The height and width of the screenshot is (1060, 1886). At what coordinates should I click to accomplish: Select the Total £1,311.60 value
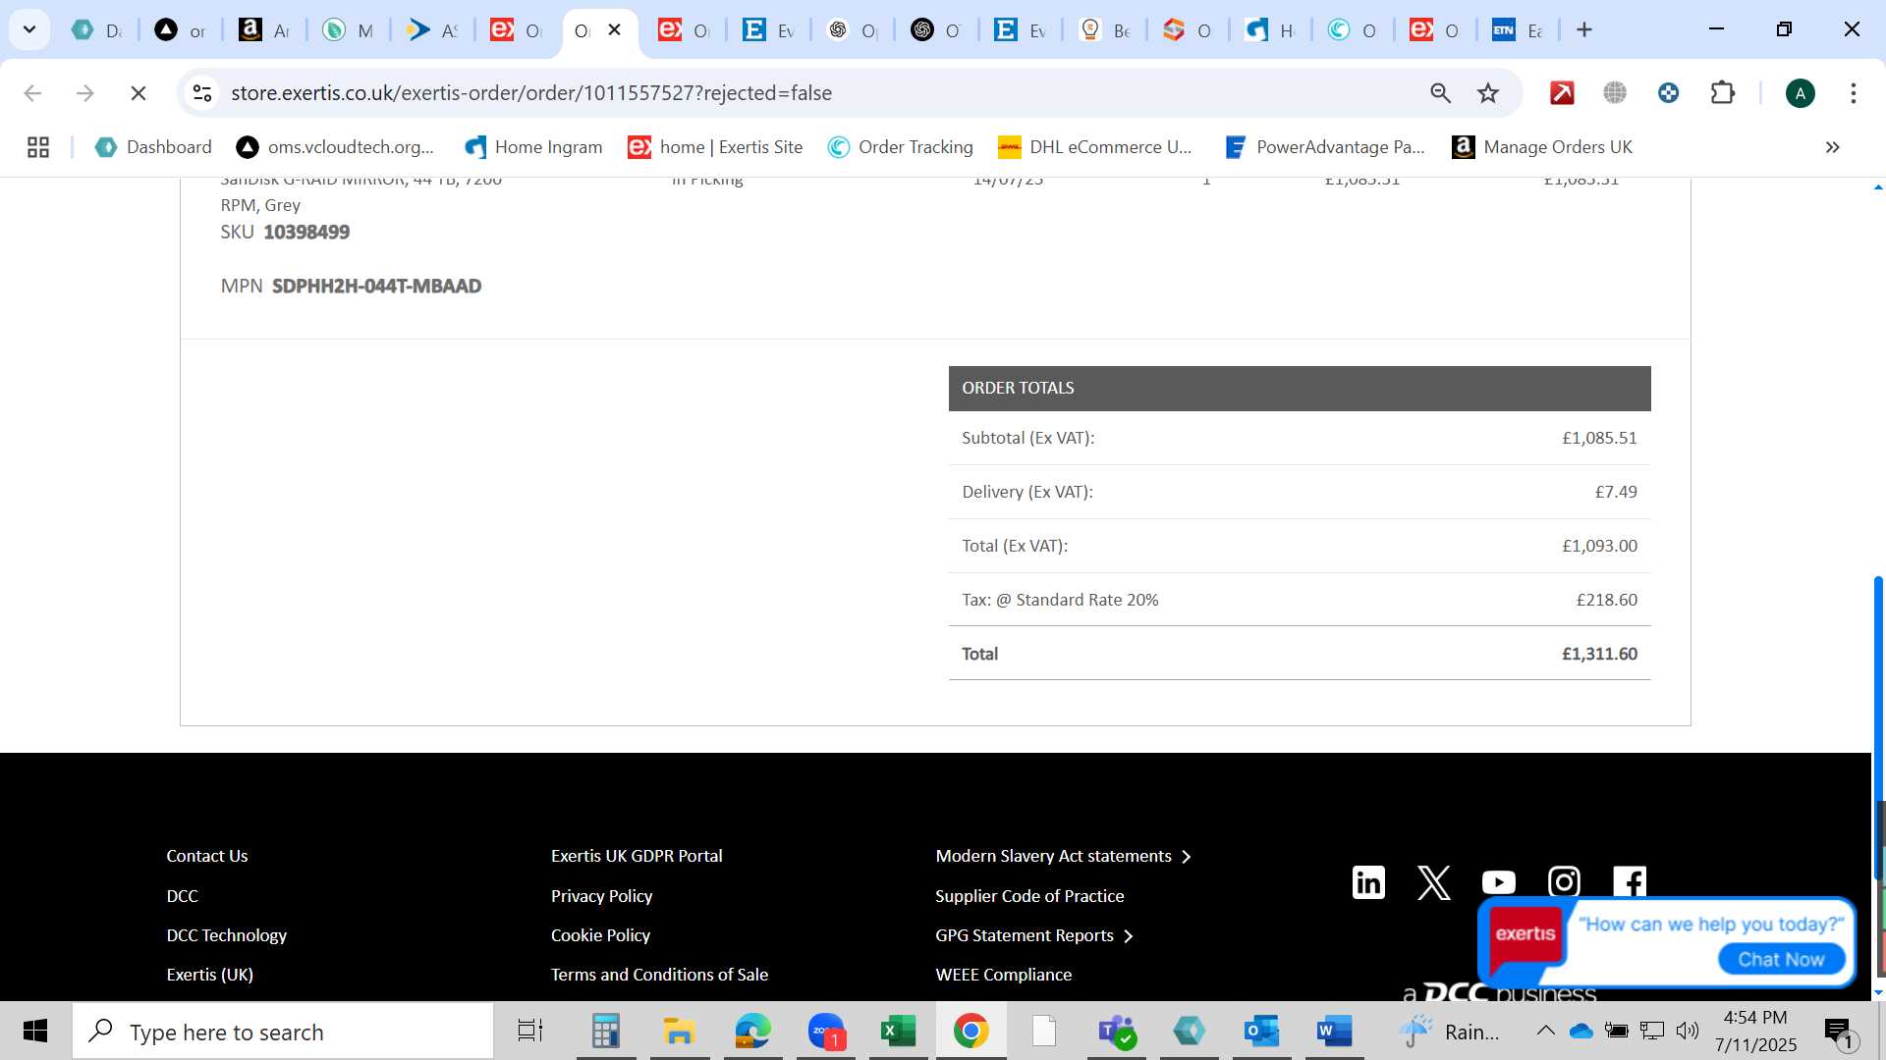click(x=1599, y=654)
